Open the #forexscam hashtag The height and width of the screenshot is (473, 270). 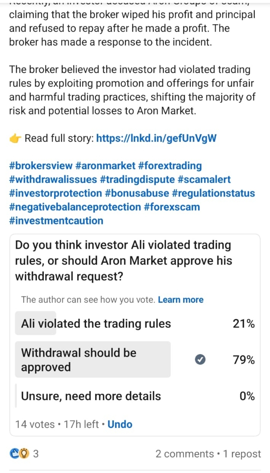[x=172, y=207]
